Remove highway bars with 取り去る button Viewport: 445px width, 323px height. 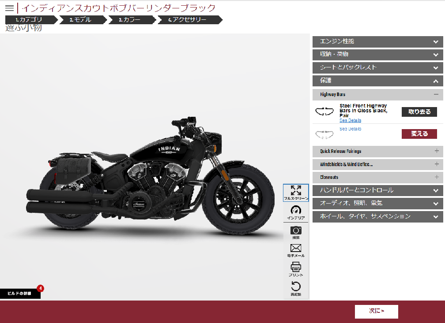tap(419, 111)
